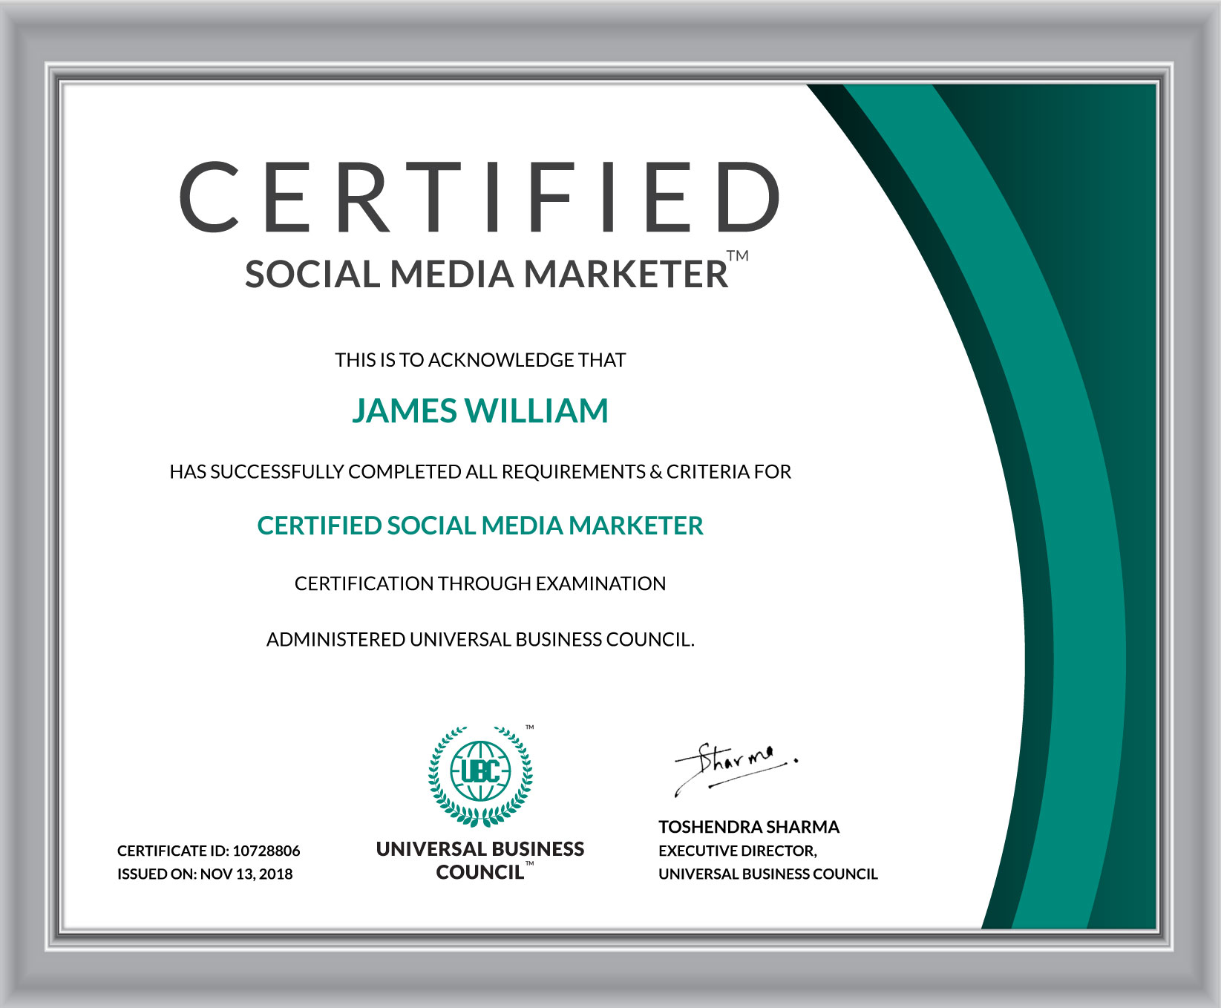Click the UBC globe laurel logo

click(x=481, y=776)
